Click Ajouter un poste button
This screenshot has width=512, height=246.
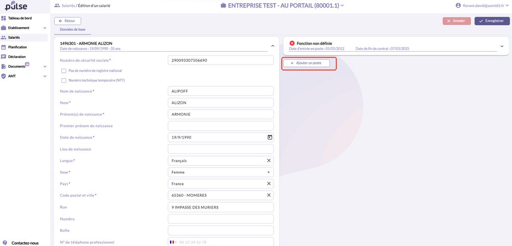[306, 63]
